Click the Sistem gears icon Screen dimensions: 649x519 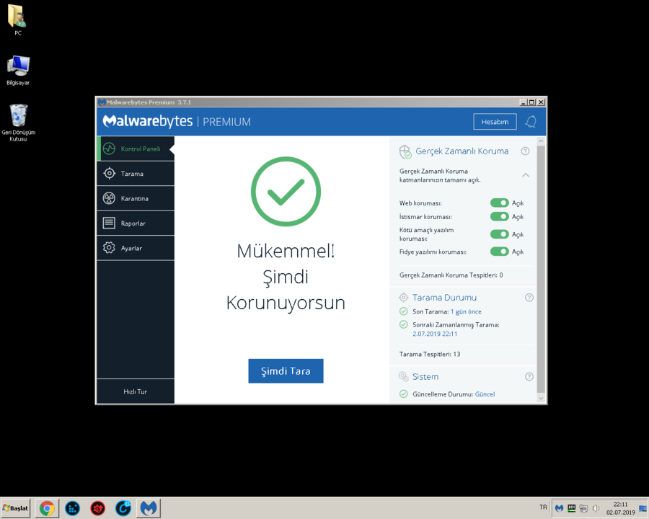click(x=404, y=376)
